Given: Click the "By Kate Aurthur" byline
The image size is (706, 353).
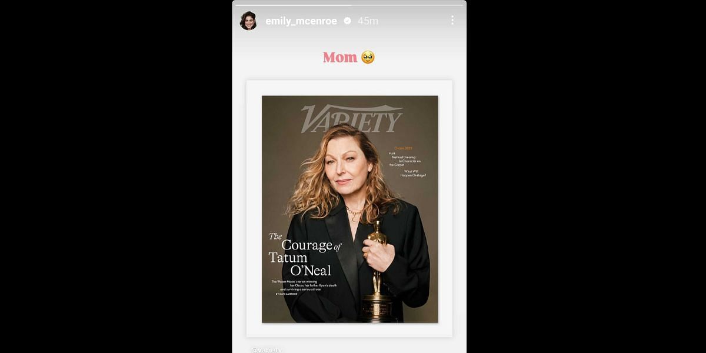Looking at the screenshot, I should 287,294.
